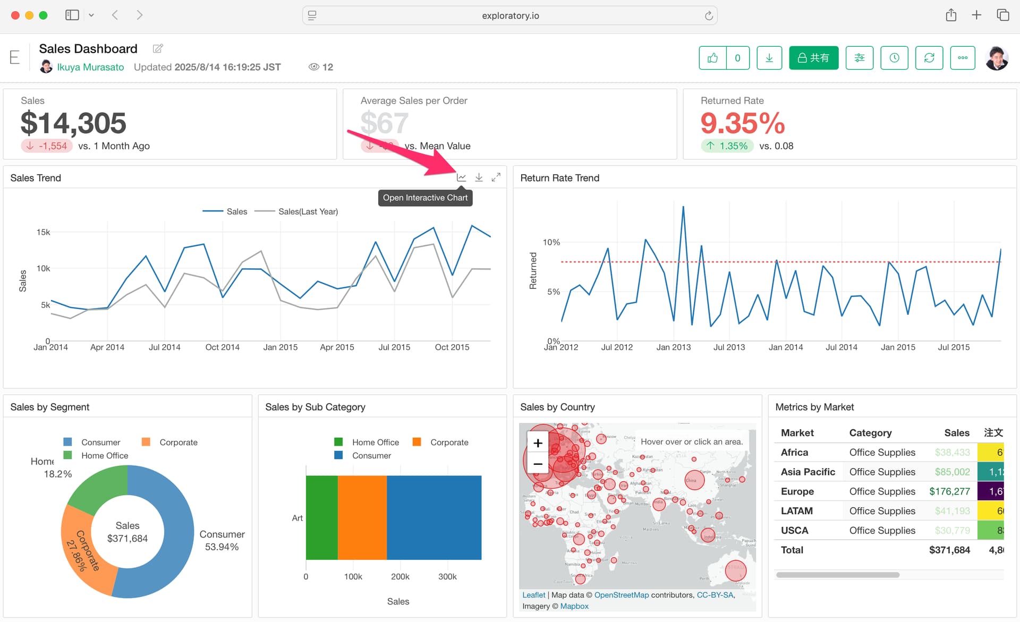Open the schedule clock button

click(x=894, y=58)
